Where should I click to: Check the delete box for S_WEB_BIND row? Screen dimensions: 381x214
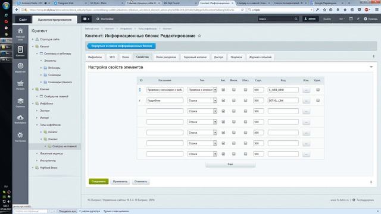pos(318,90)
